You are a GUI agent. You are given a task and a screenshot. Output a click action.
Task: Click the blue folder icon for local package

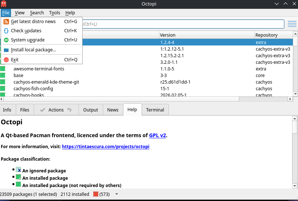[6, 50]
